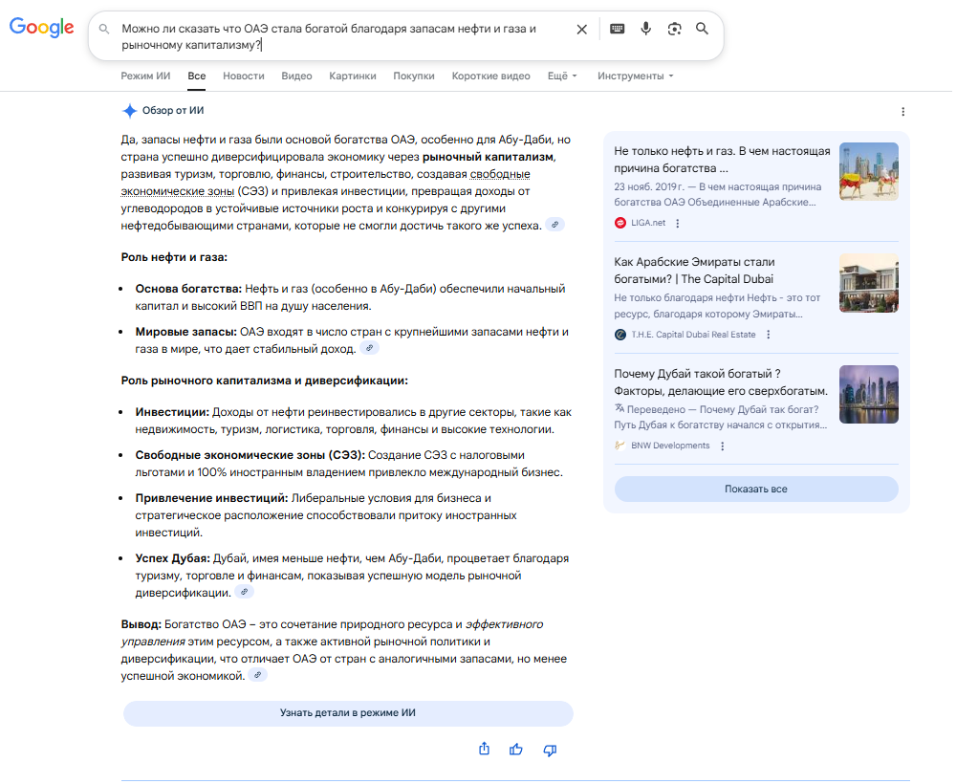Open the Новости tab
The height and width of the screenshot is (784, 978).
[x=243, y=76]
